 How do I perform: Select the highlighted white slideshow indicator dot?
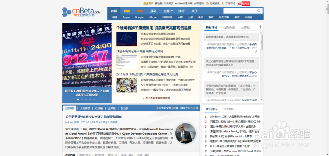pos(78,99)
